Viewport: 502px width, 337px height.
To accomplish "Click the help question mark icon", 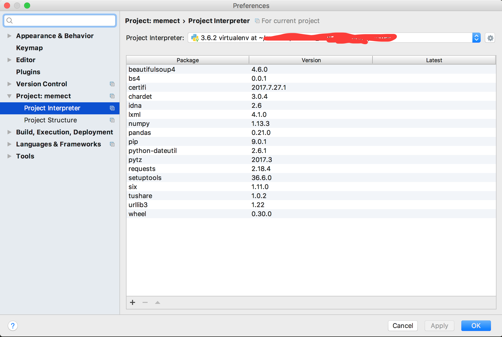I will (x=13, y=326).
